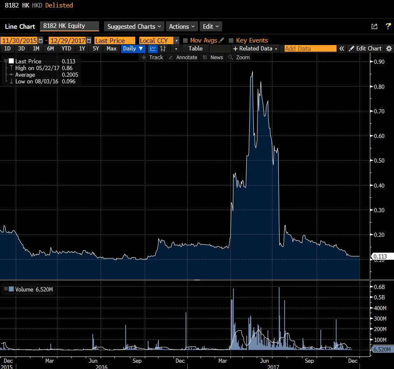Select the 5Y time range
The image size is (394, 369).
click(96, 49)
